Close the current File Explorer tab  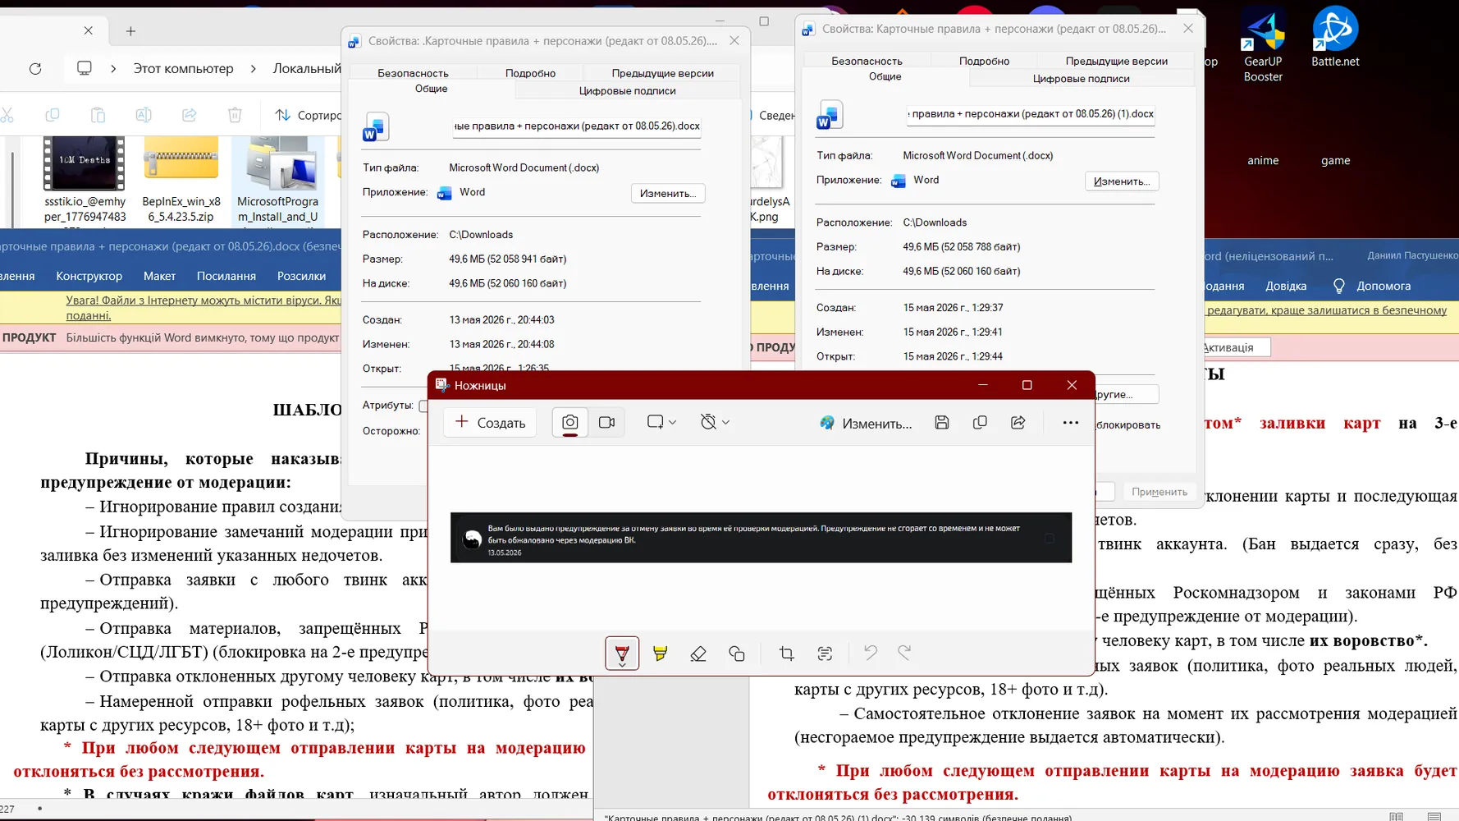(89, 30)
